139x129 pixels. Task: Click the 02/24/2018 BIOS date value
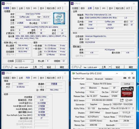click(x=110, y=42)
